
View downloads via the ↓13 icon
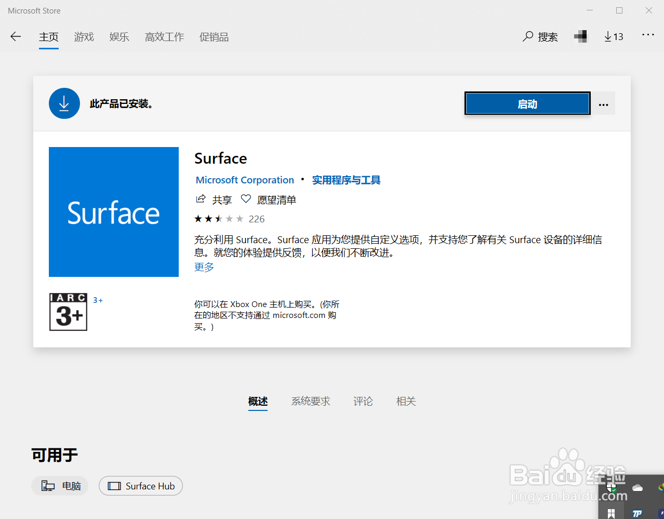(x=613, y=37)
